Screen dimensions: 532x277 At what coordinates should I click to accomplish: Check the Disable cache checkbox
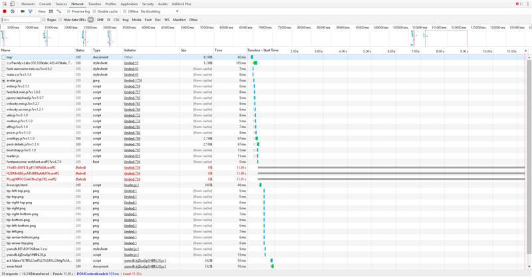pos(94,11)
